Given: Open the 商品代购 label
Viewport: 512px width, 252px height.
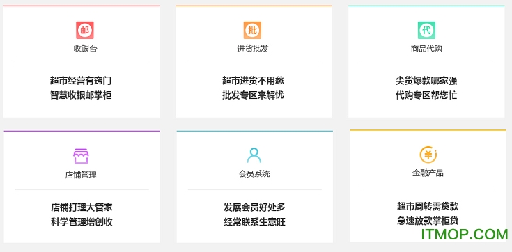Looking at the screenshot, I should [426, 49].
